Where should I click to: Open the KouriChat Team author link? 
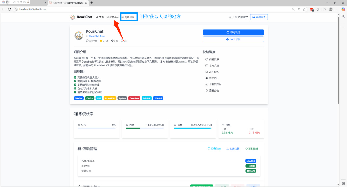97,36
